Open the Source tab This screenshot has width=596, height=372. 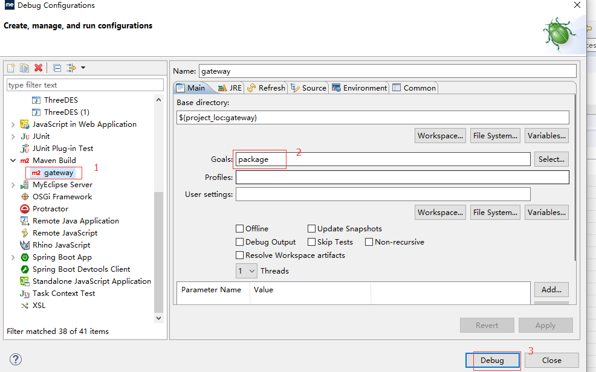click(x=308, y=88)
